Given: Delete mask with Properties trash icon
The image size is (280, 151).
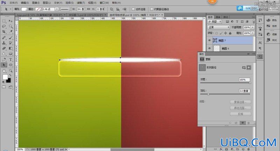Looking at the screenshot, I should click(248, 123).
